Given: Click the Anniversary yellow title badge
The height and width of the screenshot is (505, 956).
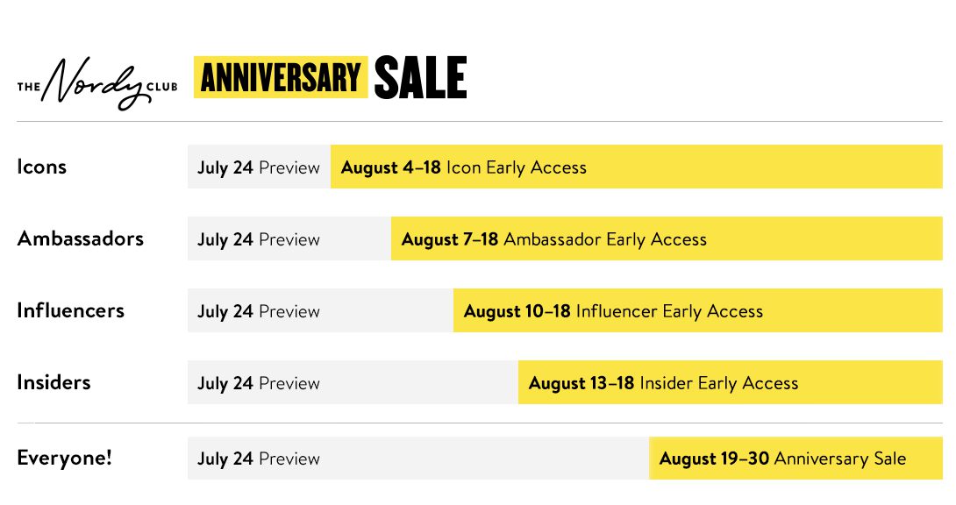Looking at the screenshot, I should (280, 77).
